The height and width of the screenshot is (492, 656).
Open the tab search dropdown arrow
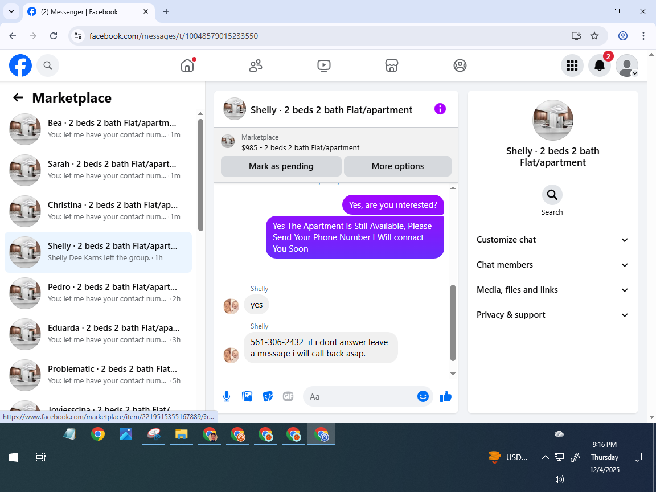point(11,12)
